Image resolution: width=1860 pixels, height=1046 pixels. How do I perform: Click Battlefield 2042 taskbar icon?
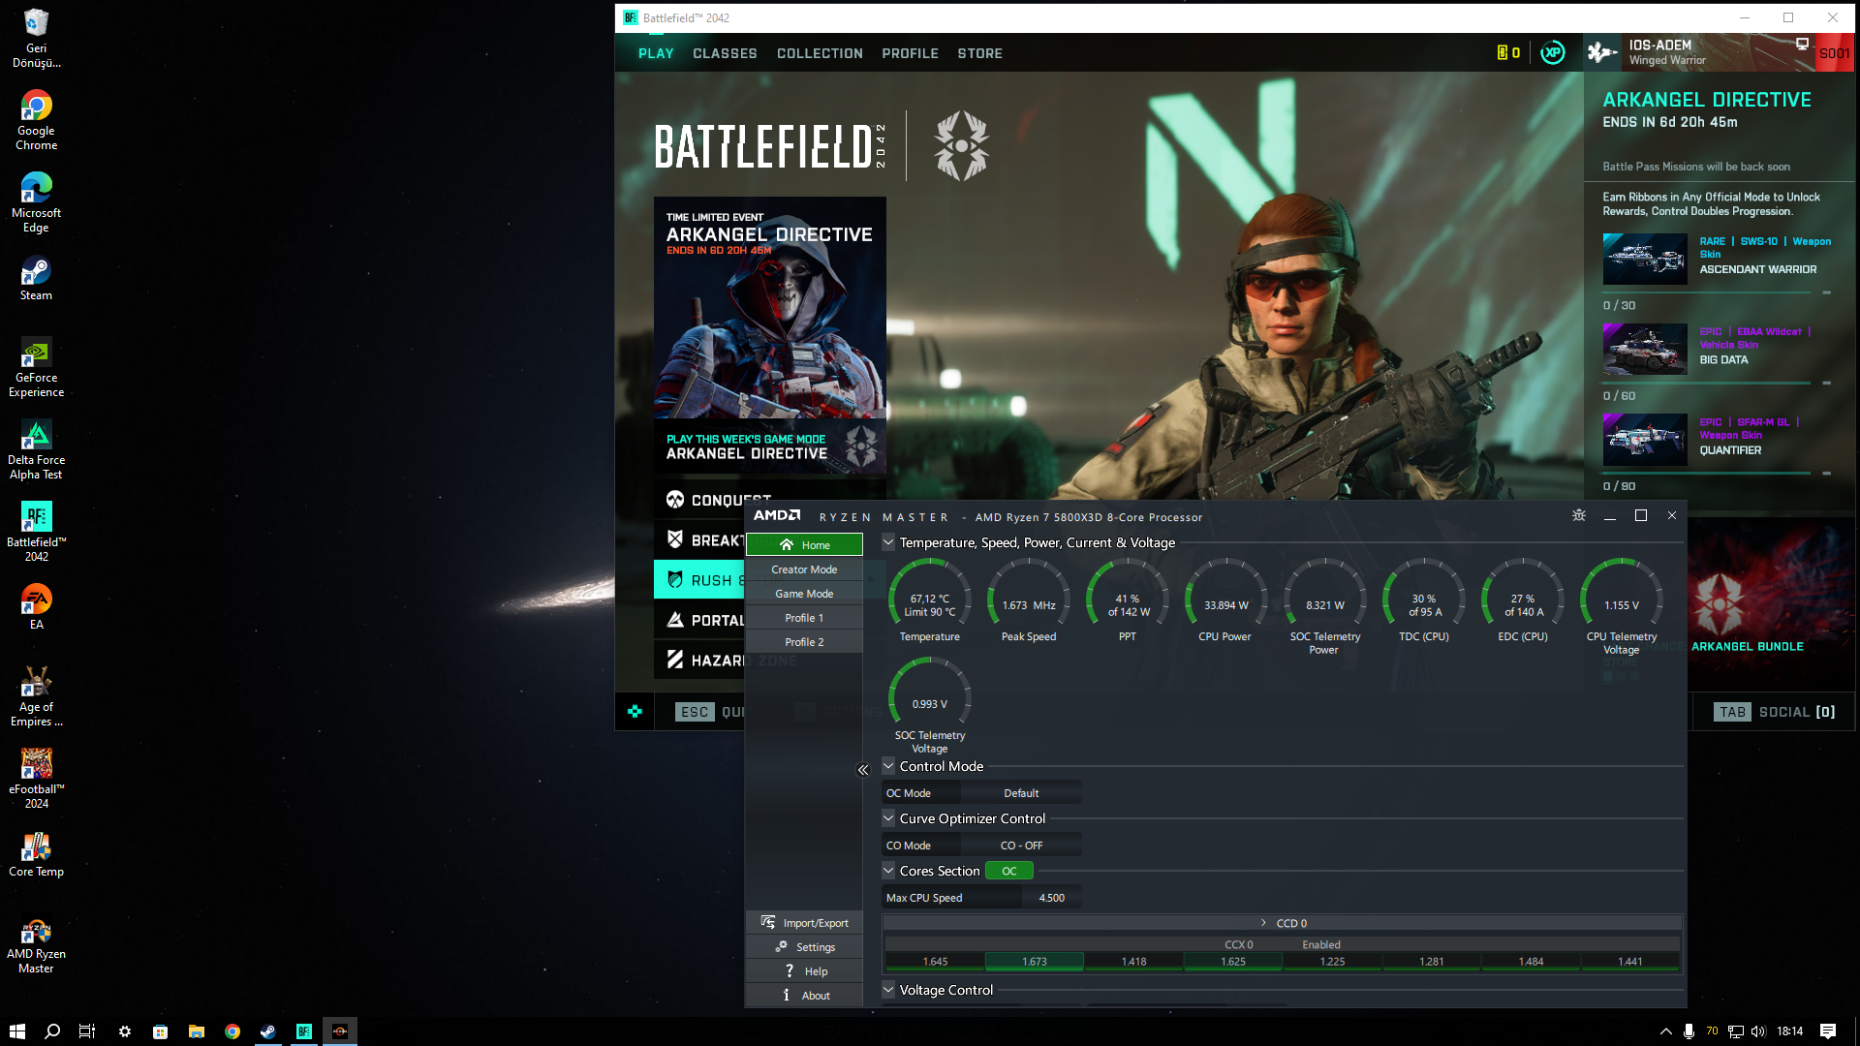(304, 1031)
